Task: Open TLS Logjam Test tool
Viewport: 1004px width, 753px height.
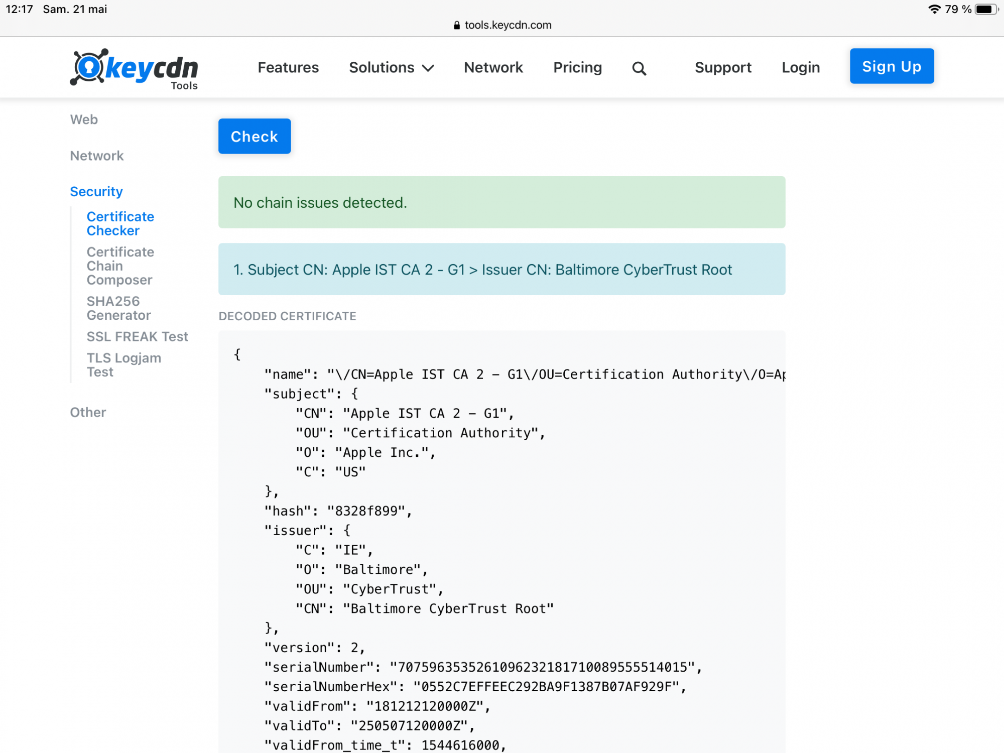Action: [124, 364]
